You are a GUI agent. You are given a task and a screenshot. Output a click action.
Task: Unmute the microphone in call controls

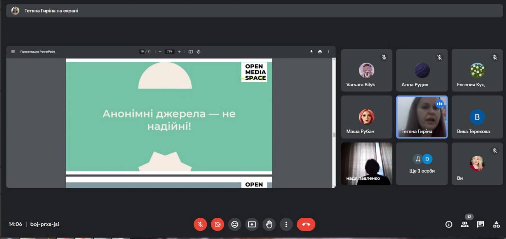pyautogui.click(x=200, y=224)
